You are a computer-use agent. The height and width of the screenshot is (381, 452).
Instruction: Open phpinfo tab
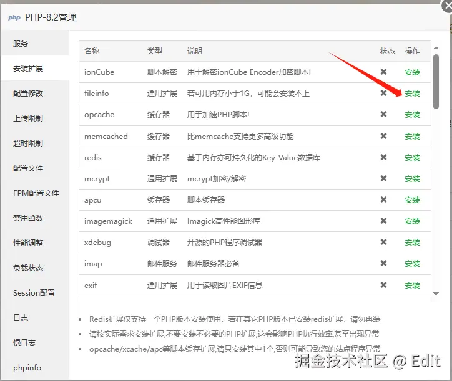point(35,368)
